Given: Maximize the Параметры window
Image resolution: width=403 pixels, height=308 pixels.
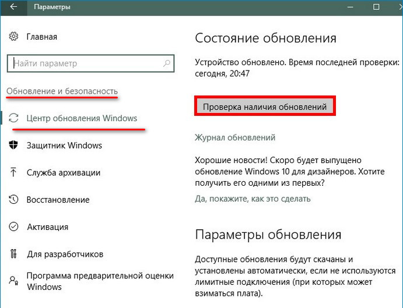Looking at the screenshot, I should click(x=376, y=7).
